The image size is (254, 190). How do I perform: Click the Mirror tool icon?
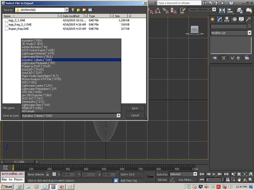[223, 10]
